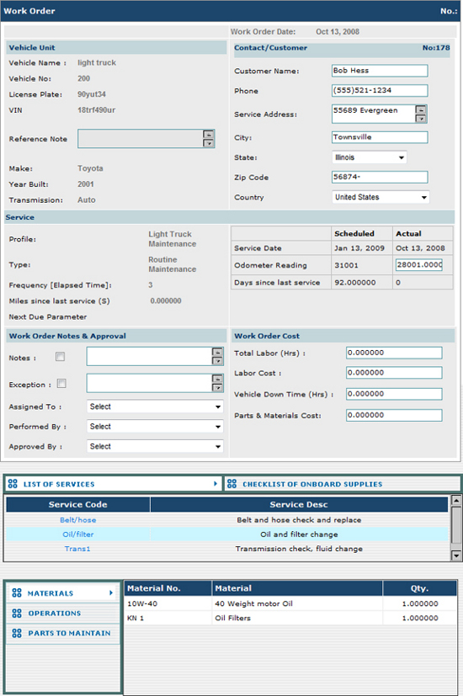Screen dimensions: 463x696
Task: Click the Reference Note spinner arrows
Action: 209,139
